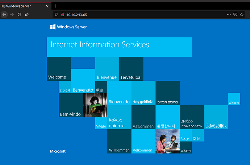
Task: Click the Välkommen tile
Action: coord(143,117)
